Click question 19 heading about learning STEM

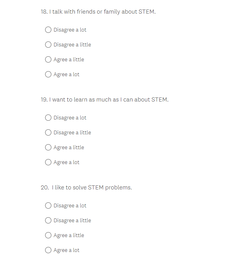coord(105,100)
